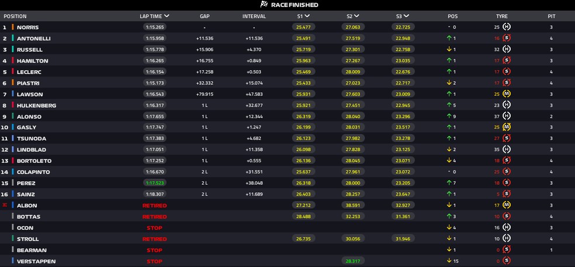Click the hard tyre icon in Alonso row

click(x=507, y=116)
